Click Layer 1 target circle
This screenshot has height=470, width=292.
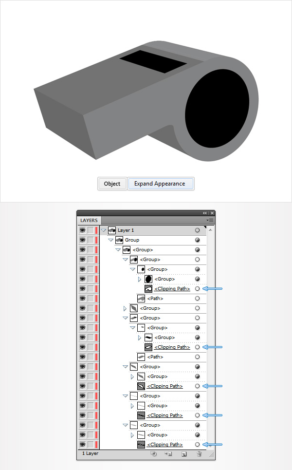pyautogui.click(x=197, y=230)
